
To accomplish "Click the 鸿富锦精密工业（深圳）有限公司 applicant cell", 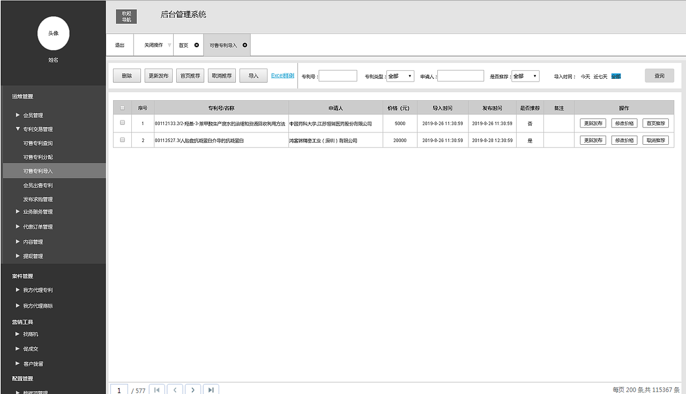I will pyautogui.click(x=335, y=140).
